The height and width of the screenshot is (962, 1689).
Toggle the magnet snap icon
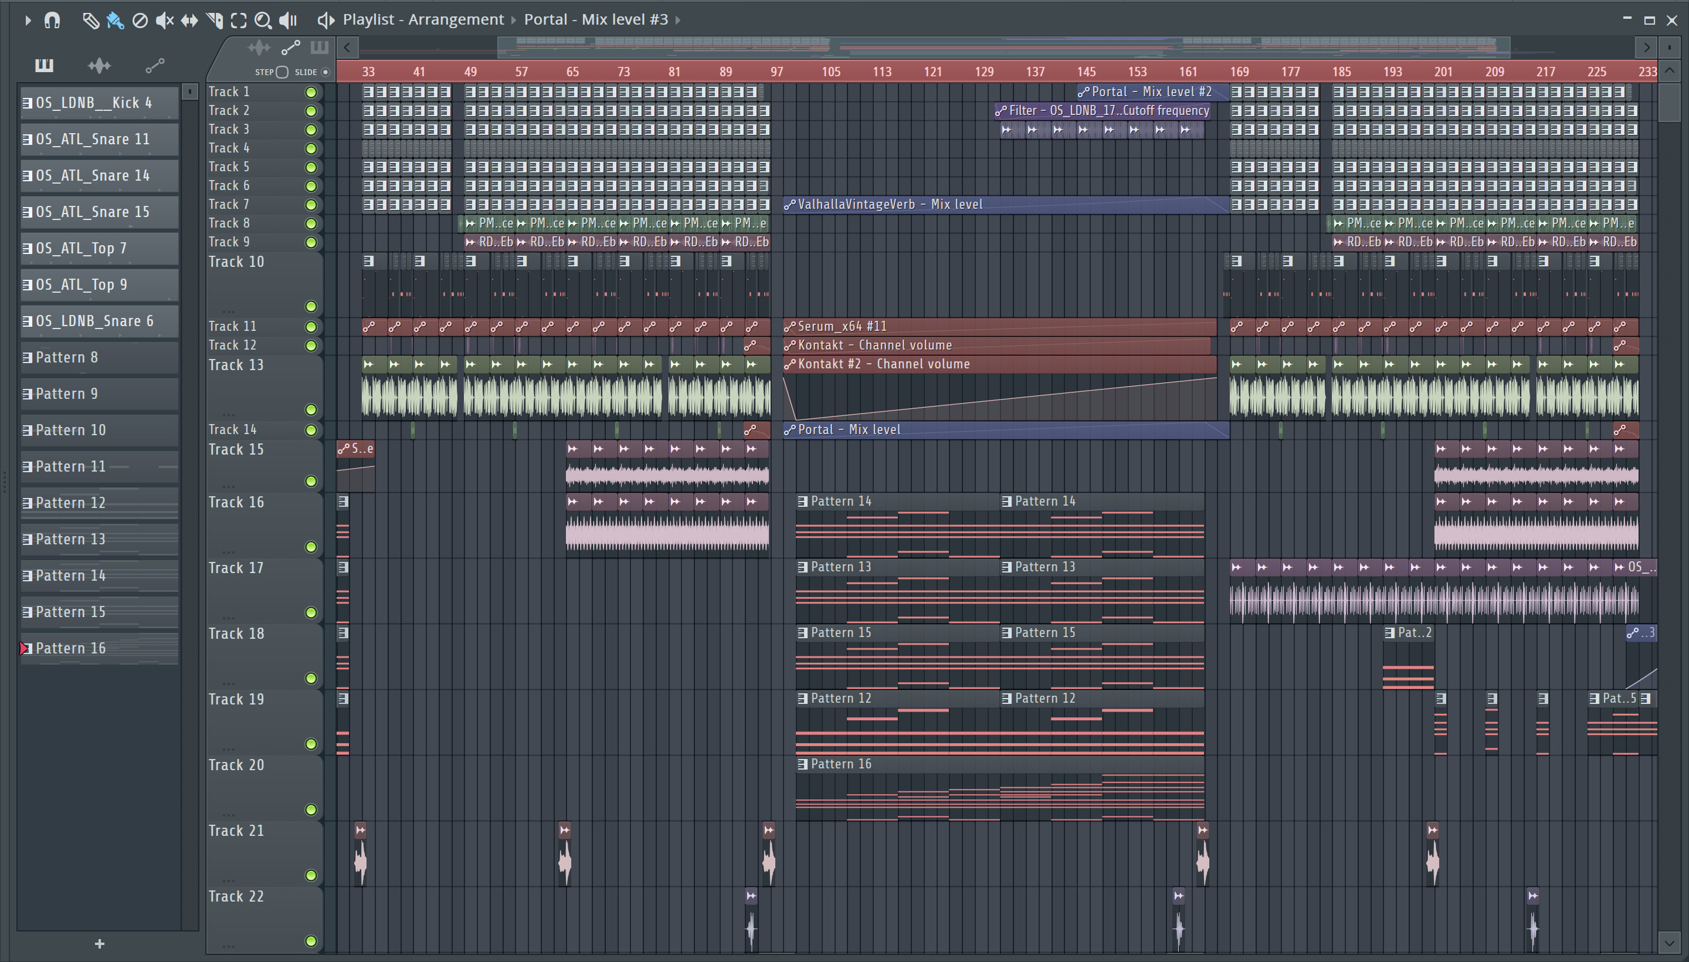(x=52, y=21)
